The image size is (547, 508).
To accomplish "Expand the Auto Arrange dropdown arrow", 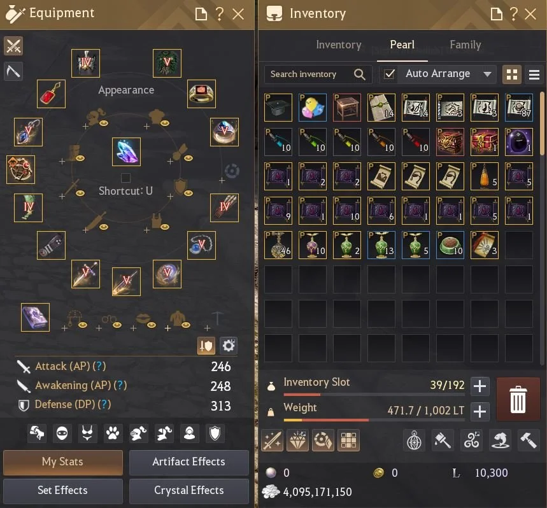I will pos(487,74).
